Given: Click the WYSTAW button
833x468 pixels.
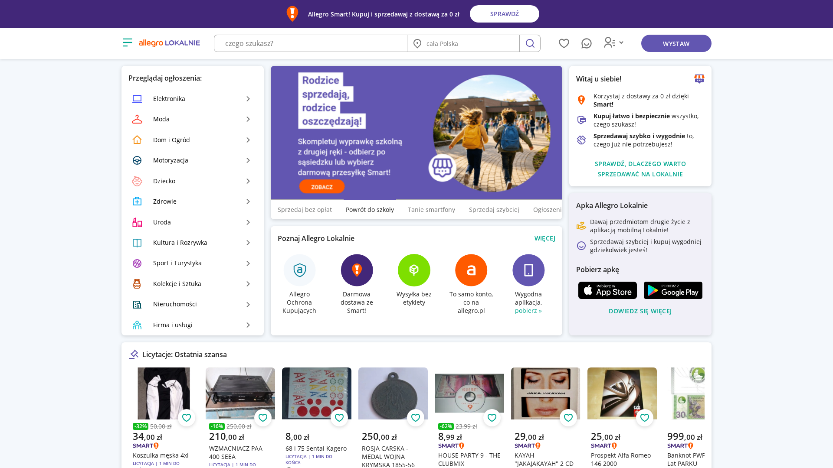Looking at the screenshot, I should (x=676, y=43).
